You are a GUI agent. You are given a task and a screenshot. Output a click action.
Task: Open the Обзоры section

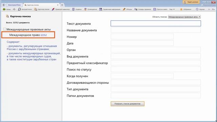(x=127, y=9)
